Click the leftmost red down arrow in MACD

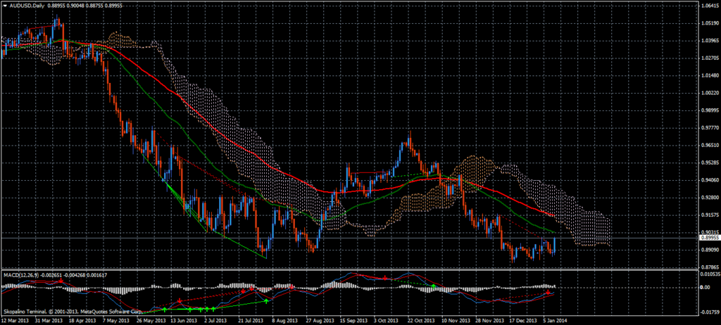[61, 281]
